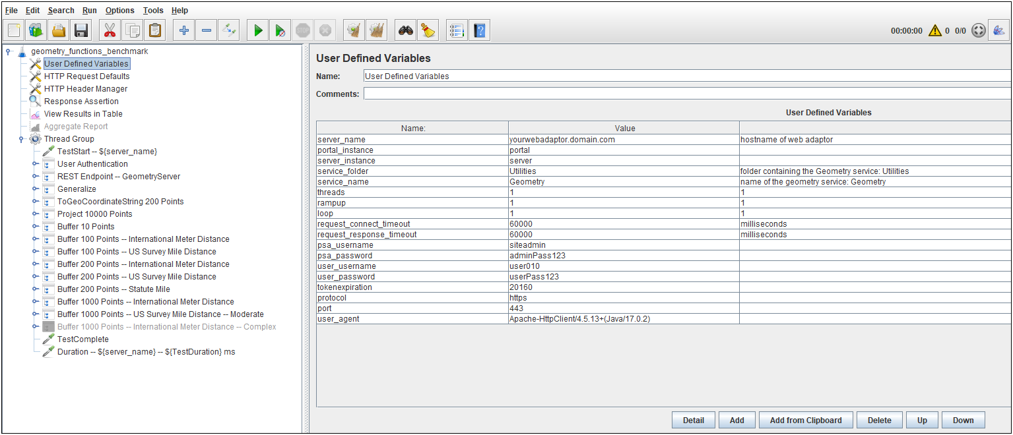Open the Function Helper dialog icon
This screenshot has width=1013, height=435.
[457, 30]
